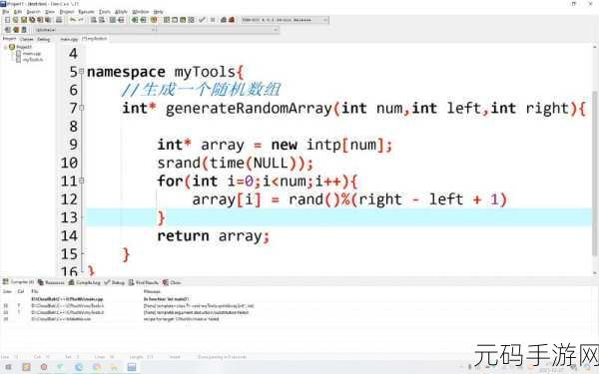Open the Search menu
This screenshot has height=374, width=599.
click(33, 12)
